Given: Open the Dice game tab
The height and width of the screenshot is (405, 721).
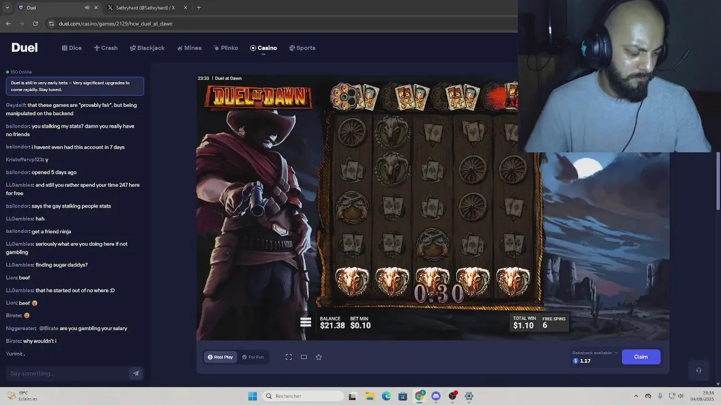Looking at the screenshot, I should [x=72, y=48].
